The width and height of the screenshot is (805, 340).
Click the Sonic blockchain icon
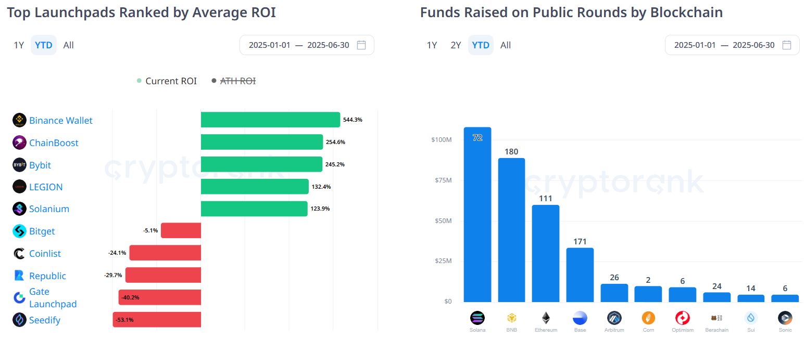[x=785, y=318]
